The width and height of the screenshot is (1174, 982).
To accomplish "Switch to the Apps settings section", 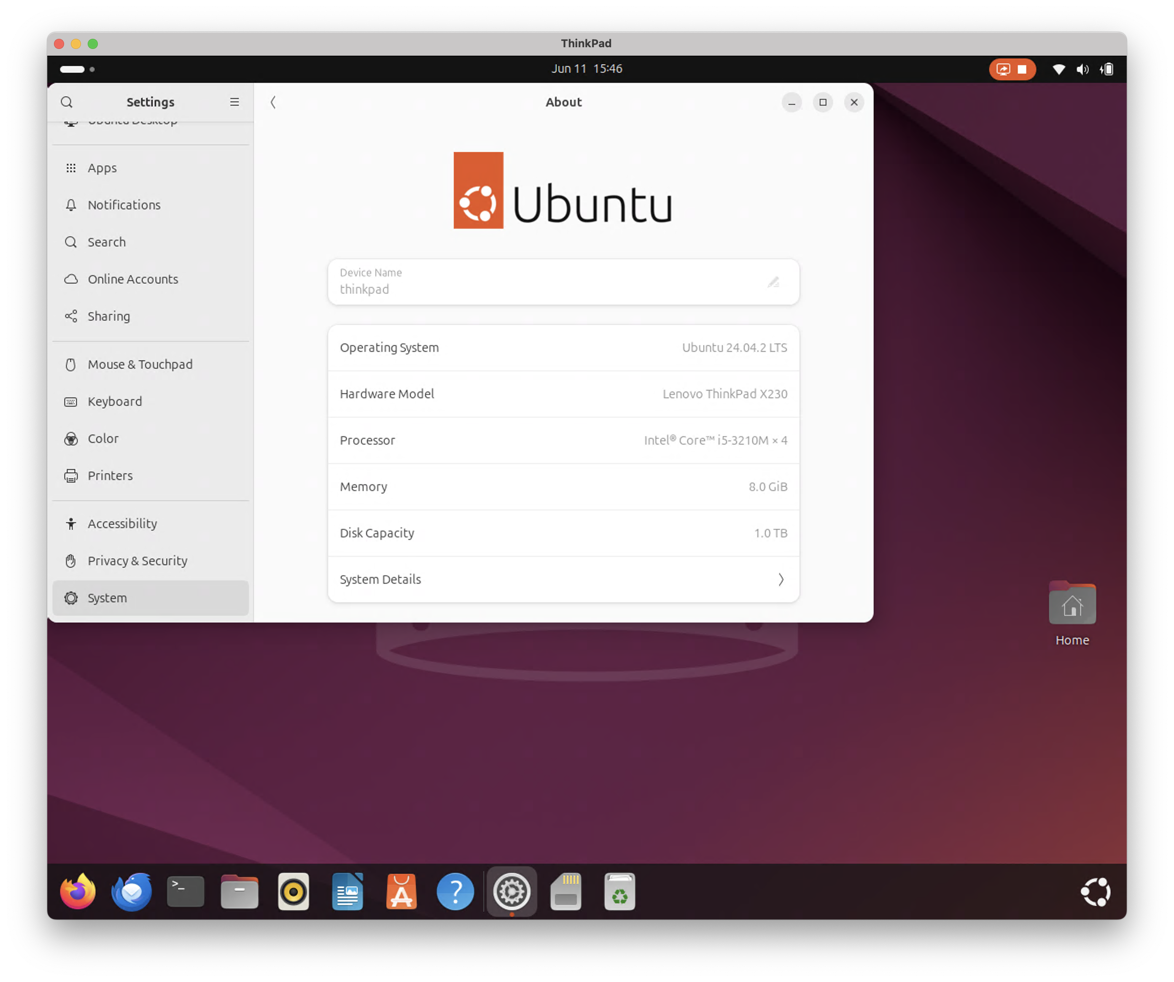I will pyautogui.click(x=102, y=168).
